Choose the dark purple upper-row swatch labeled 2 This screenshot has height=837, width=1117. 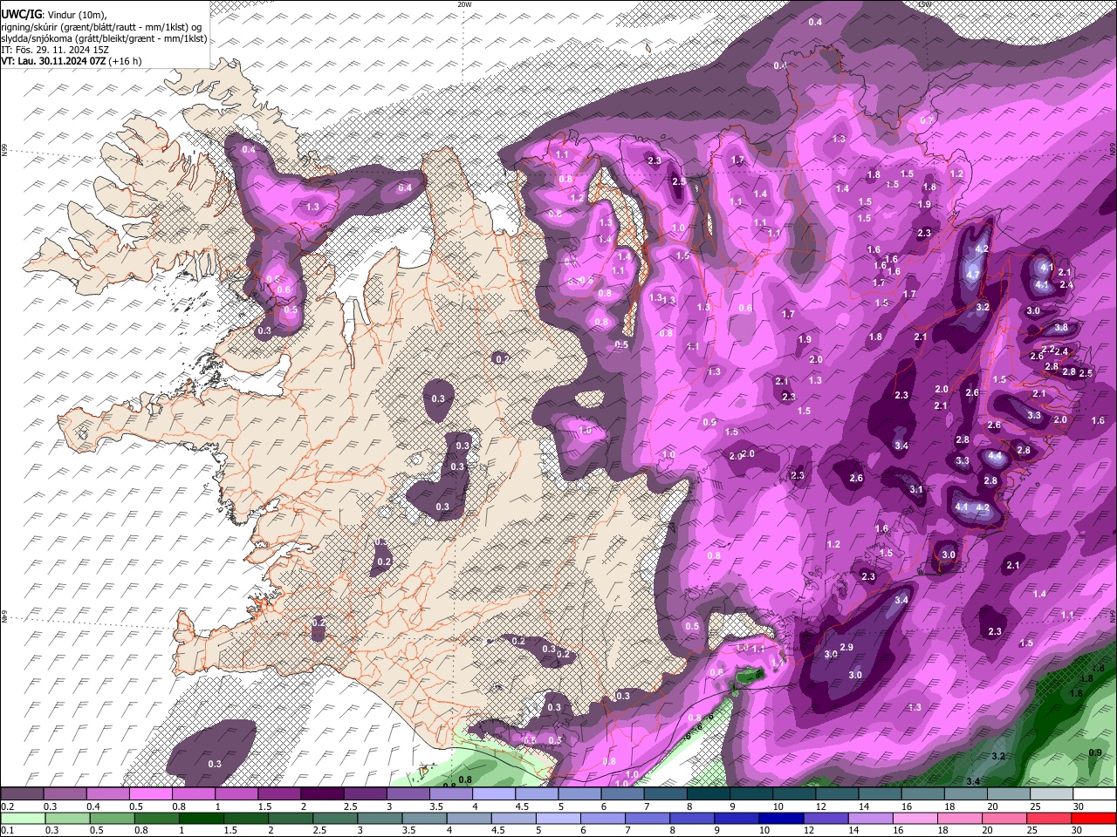pyautogui.click(x=322, y=794)
